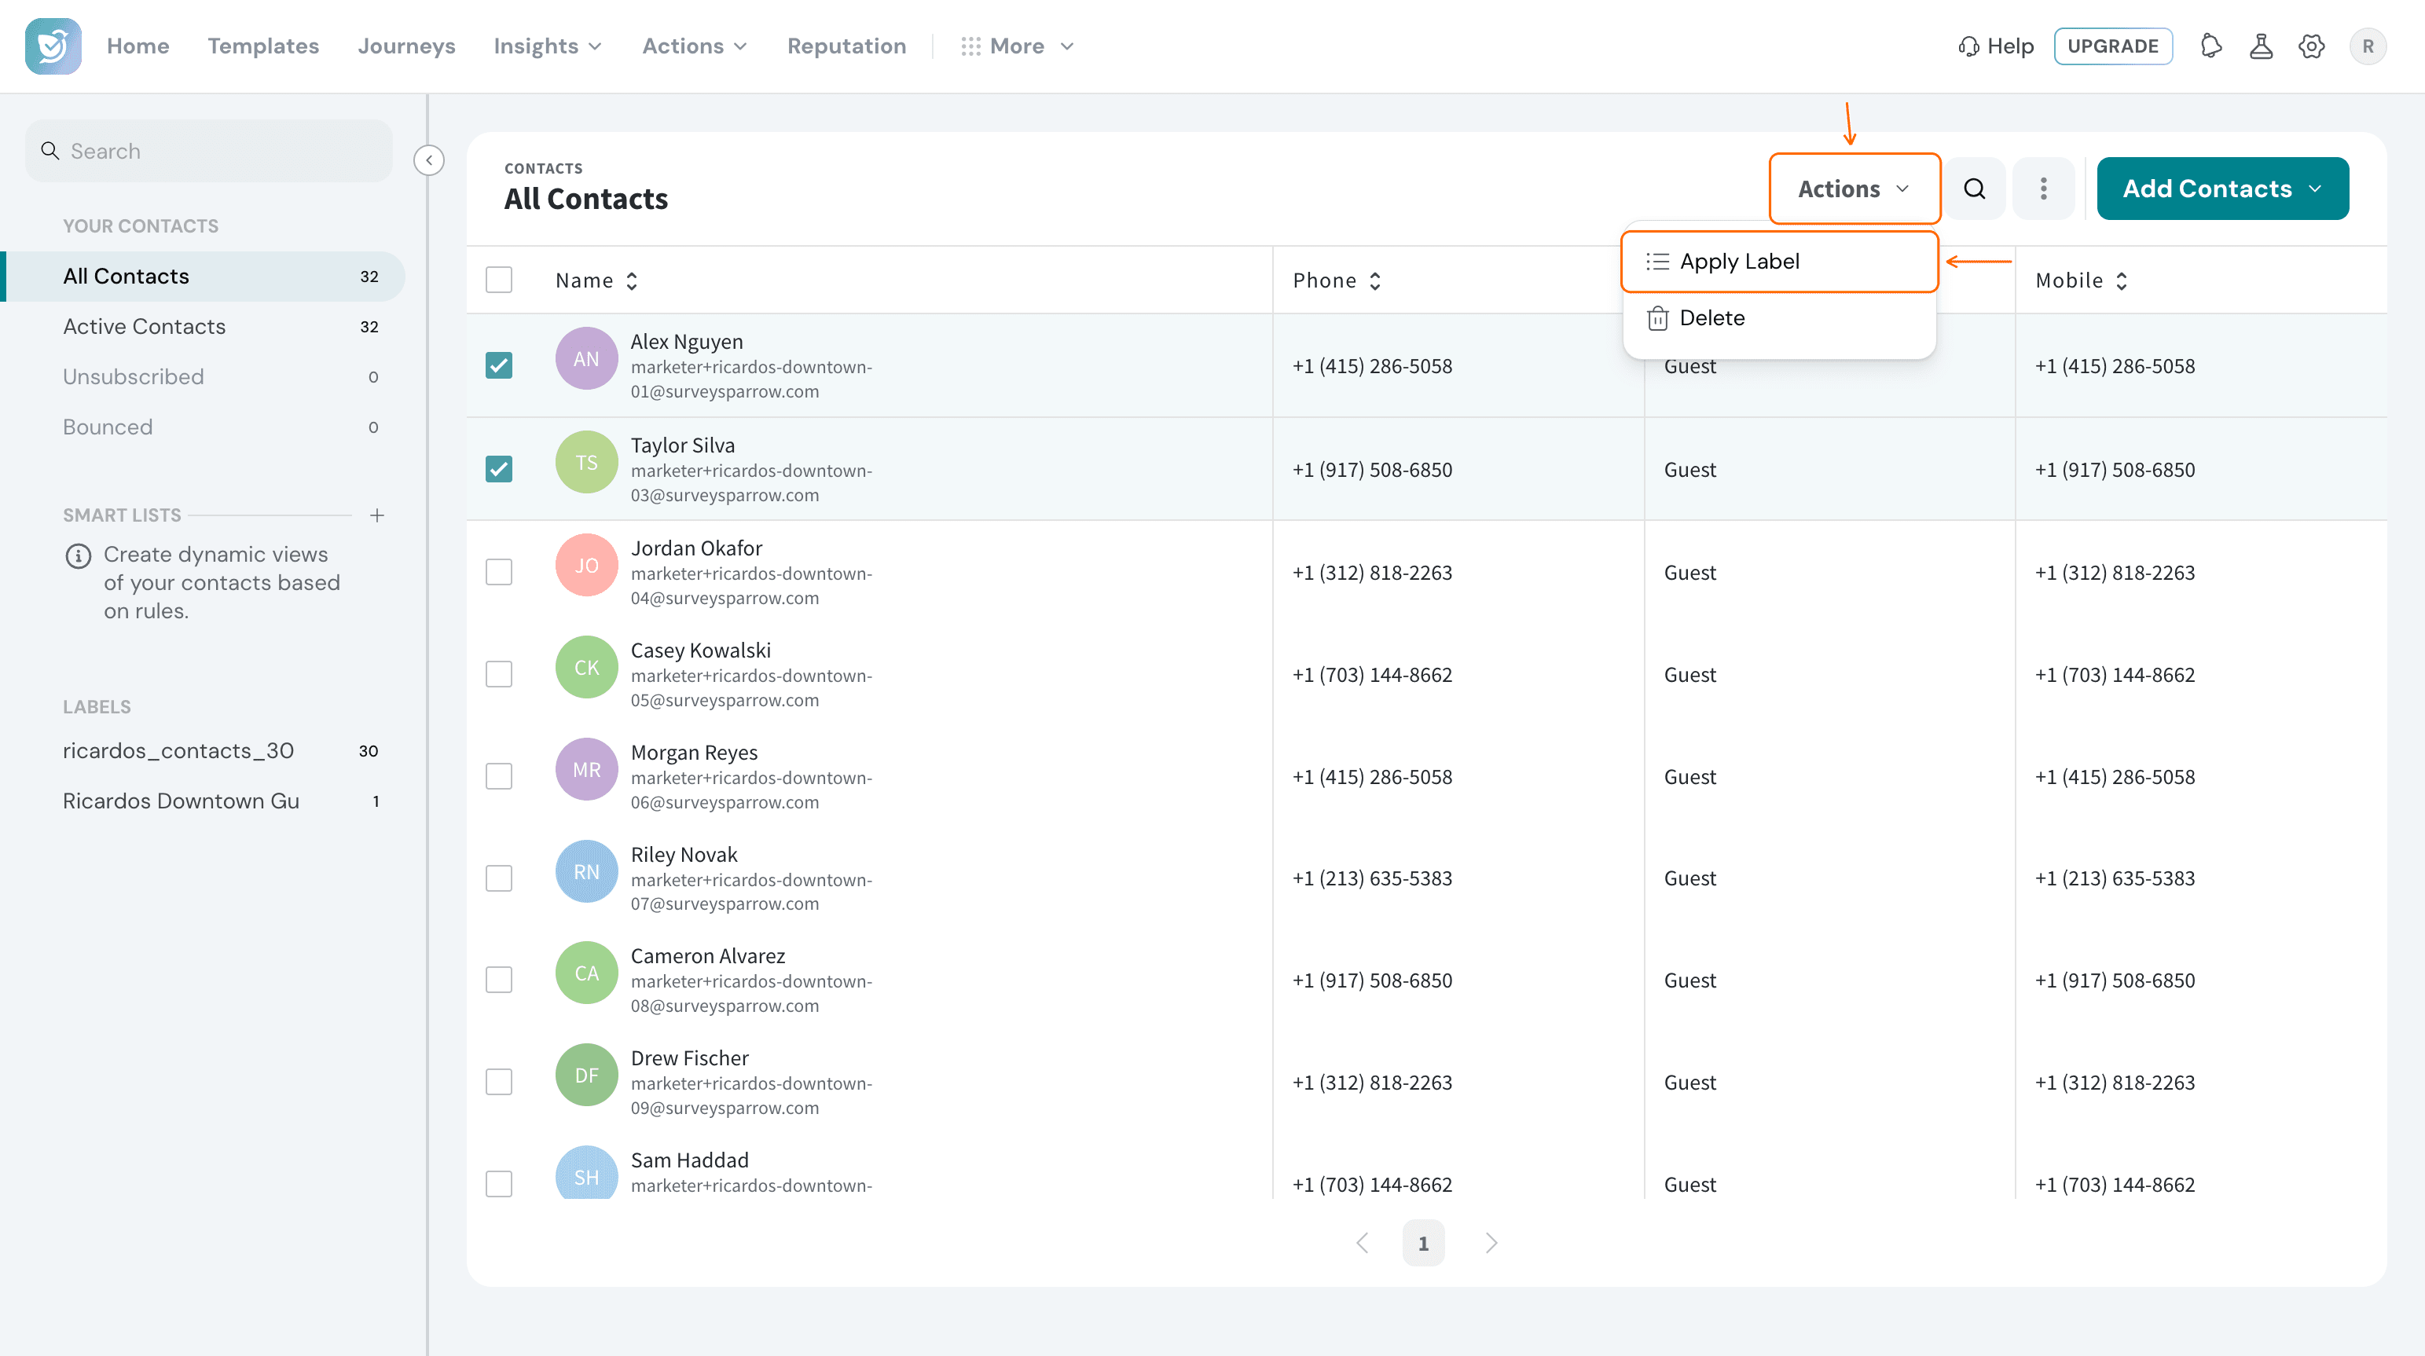The height and width of the screenshot is (1356, 2425).
Task: Check the Casey Kowalski checkbox
Action: pos(499,674)
